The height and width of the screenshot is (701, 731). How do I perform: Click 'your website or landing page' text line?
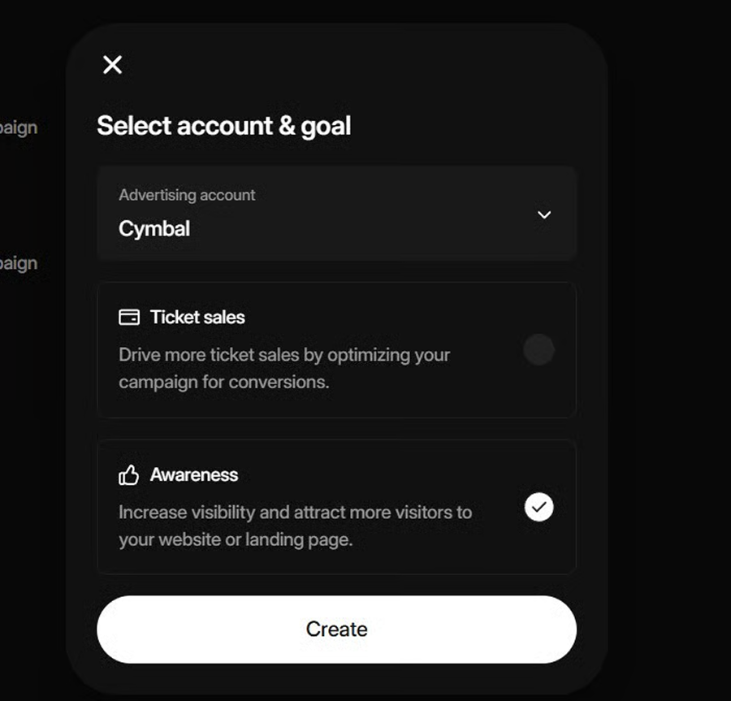click(x=236, y=539)
